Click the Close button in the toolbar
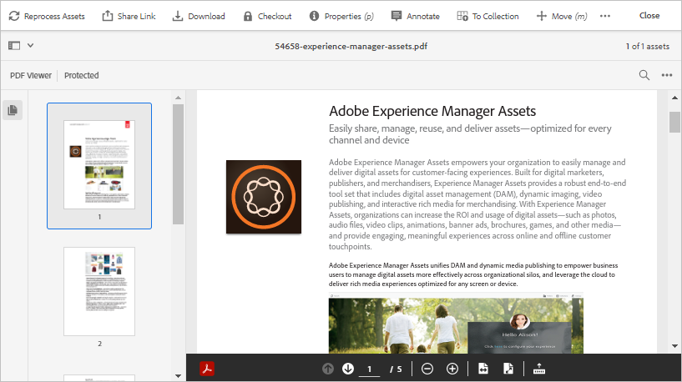Viewport: 682px width, 382px height. coord(649,16)
